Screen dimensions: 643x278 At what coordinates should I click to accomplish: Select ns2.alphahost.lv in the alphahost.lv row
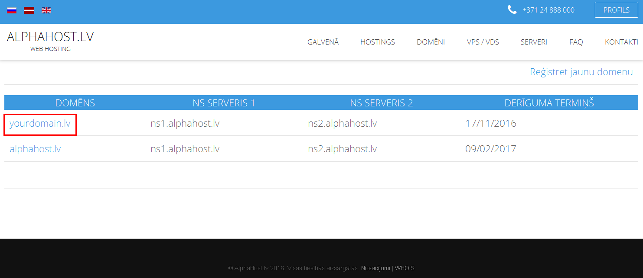(x=343, y=149)
